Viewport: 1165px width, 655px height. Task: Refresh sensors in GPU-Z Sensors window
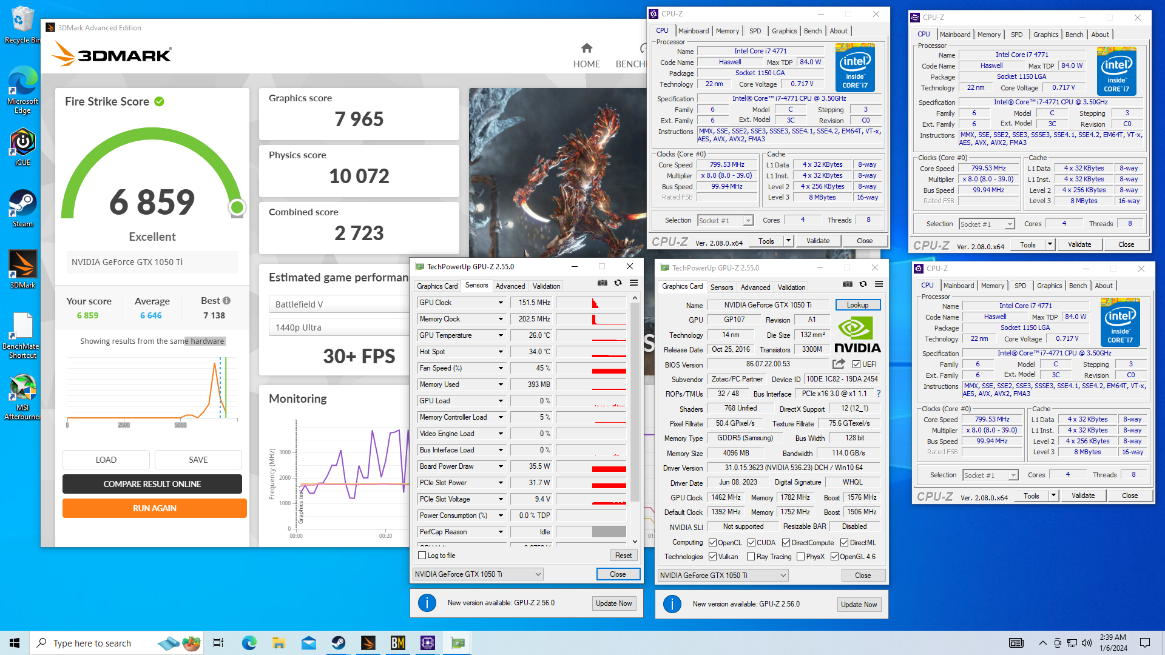click(x=618, y=283)
